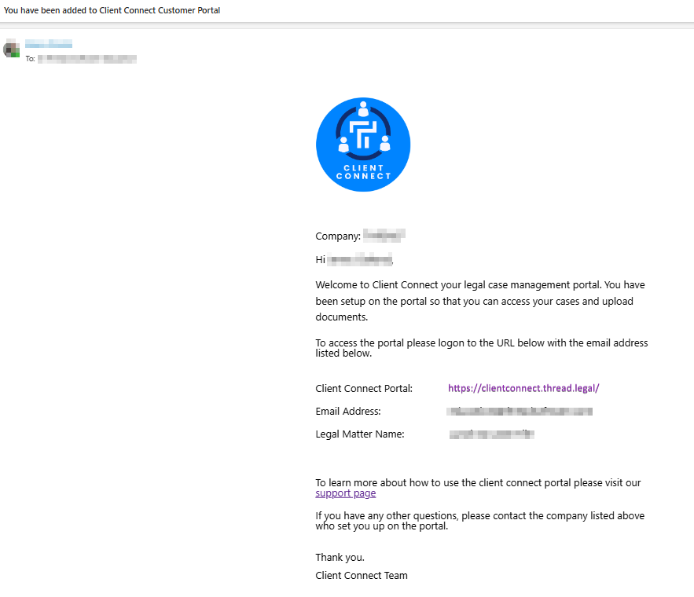Click the Client Connect logo image

[x=363, y=145]
